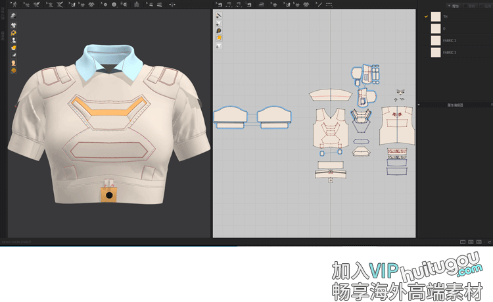Image resolution: width=493 pixels, height=302 pixels.
Task: Click the white shirt icon in 2D vertical toolbar
Action: (x=219, y=45)
